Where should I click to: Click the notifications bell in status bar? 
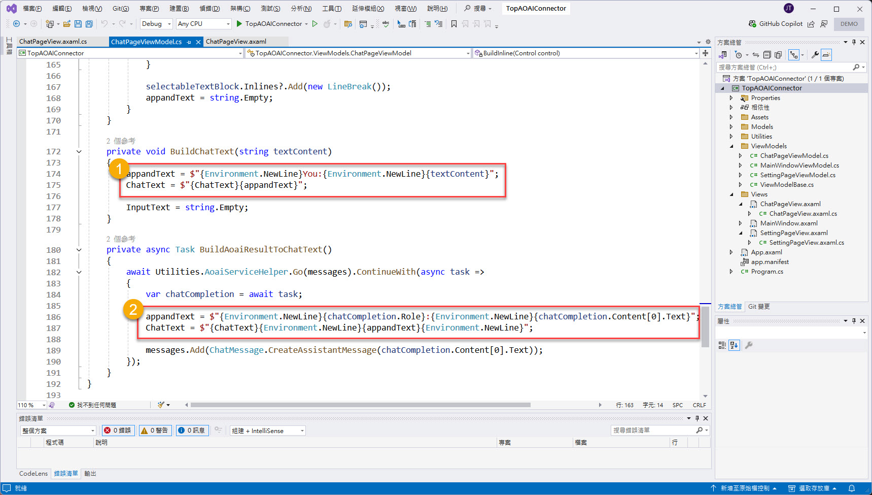(852, 488)
